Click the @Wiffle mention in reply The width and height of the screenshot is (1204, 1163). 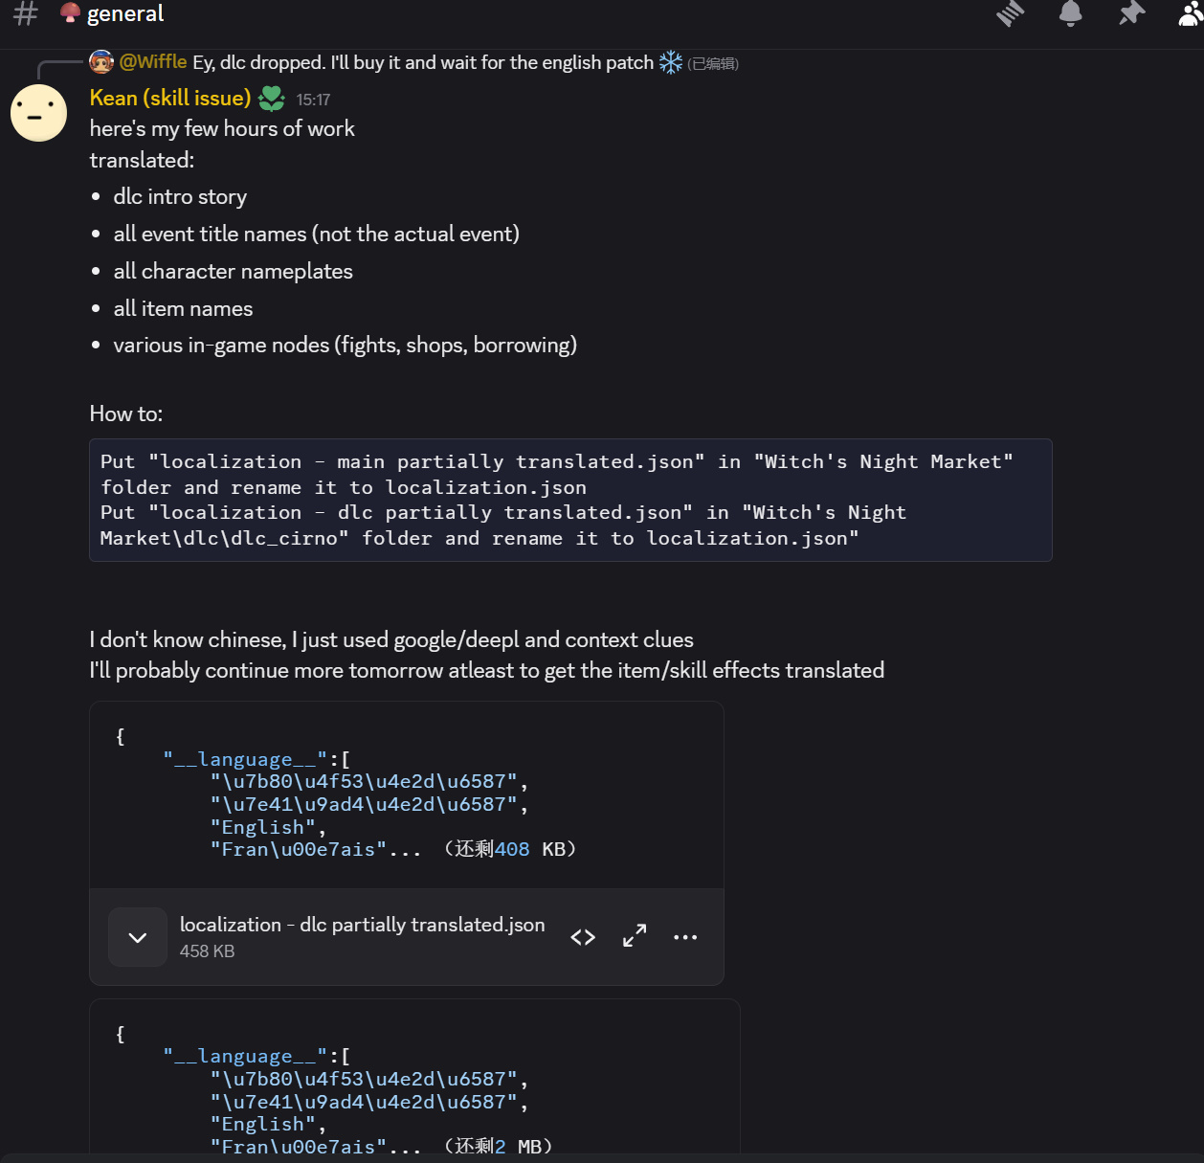[x=153, y=62]
